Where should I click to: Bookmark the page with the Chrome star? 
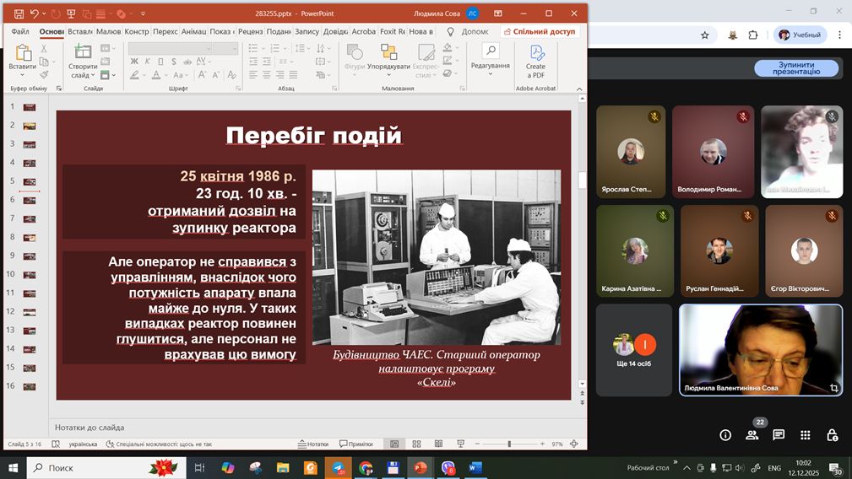705,35
